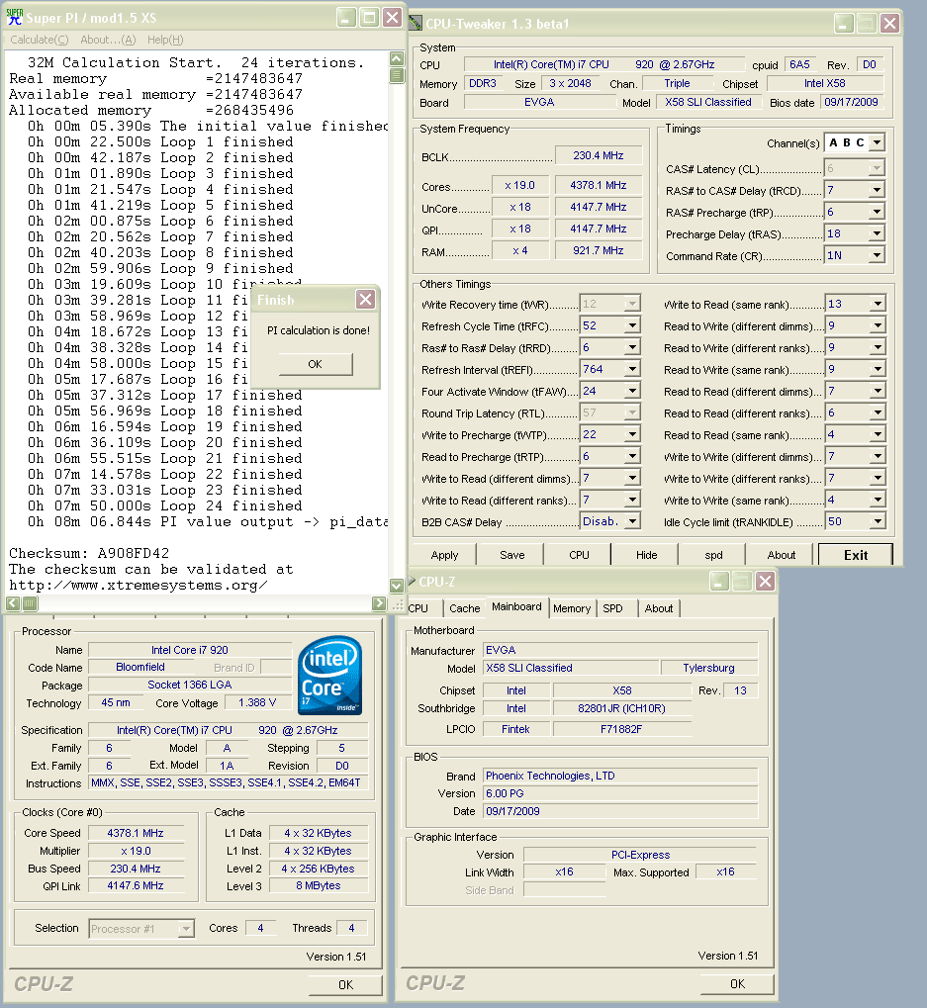Open the Channel(s) A B C dropdown
This screenshot has width=927, height=1008.
click(x=878, y=142)
